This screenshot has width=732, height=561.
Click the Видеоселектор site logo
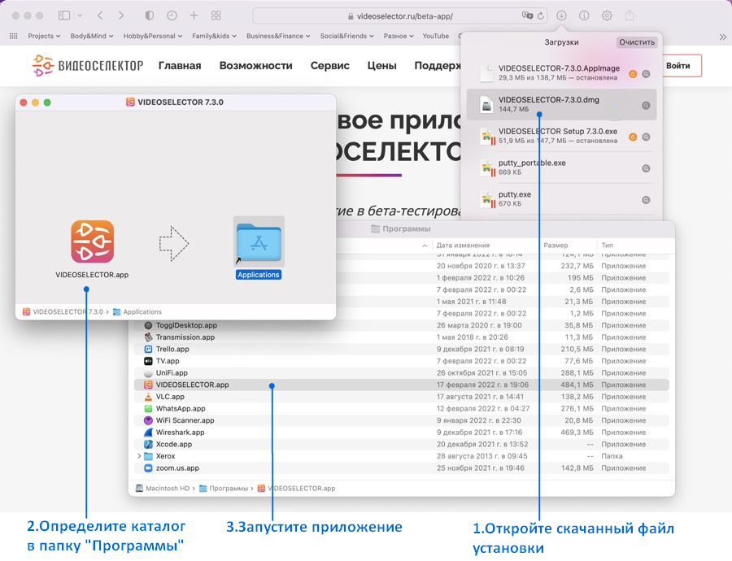point(87,66)
